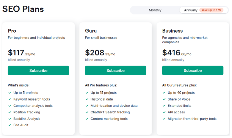232x138 pixels.
Task: Subscribe to the Pro plan
Action: [38, 71]
